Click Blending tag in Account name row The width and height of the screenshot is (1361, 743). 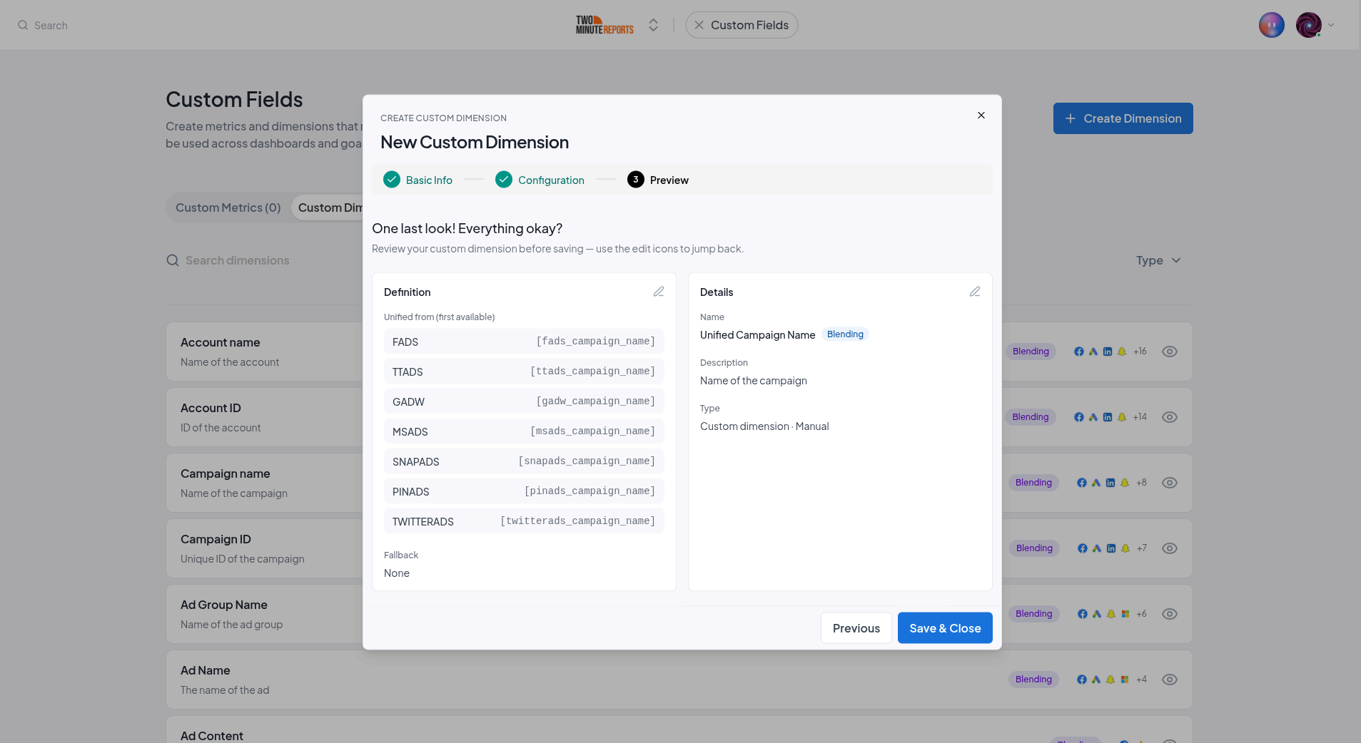click(1031, 352)
